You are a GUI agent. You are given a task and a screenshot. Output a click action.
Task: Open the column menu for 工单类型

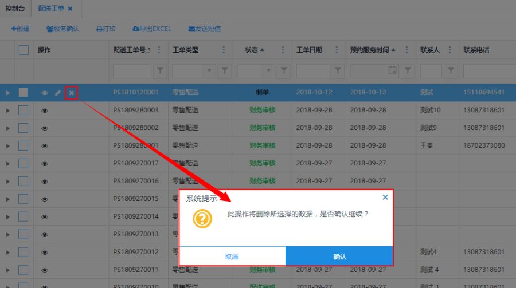tap(224, 50)
